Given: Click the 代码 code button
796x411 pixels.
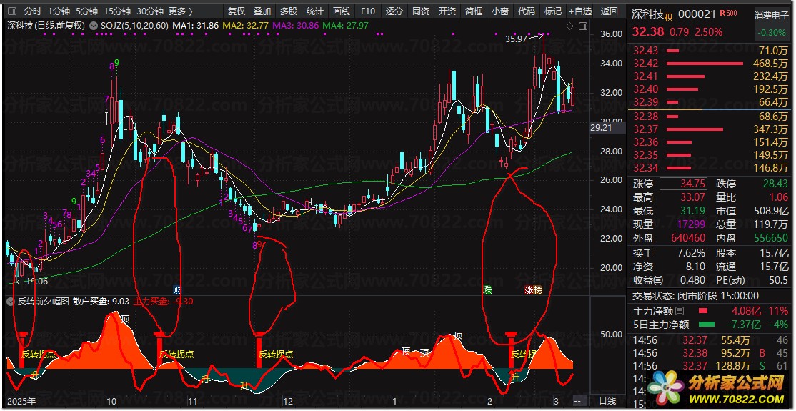Looking at the screenshot, I should [527, 11].
